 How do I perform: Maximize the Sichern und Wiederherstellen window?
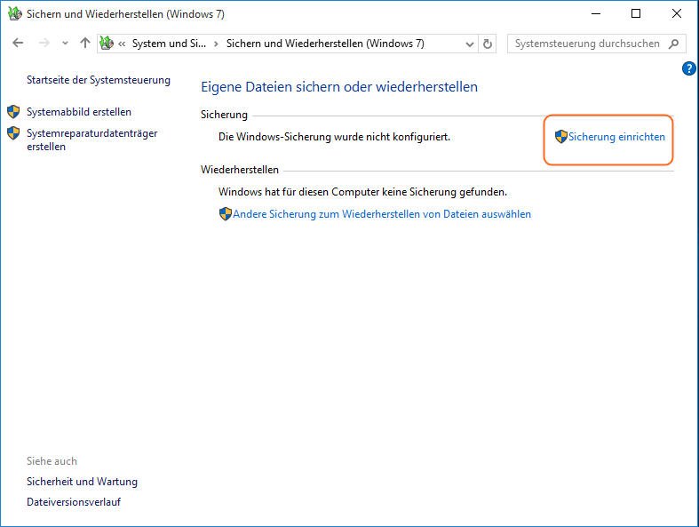coord(636,14)
